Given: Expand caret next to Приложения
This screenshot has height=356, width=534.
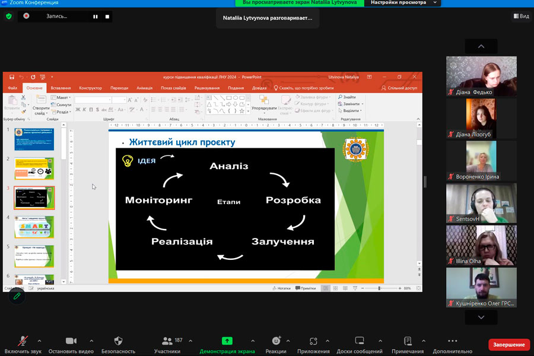Looking at the screenshot, I should (x=328, y=341).
